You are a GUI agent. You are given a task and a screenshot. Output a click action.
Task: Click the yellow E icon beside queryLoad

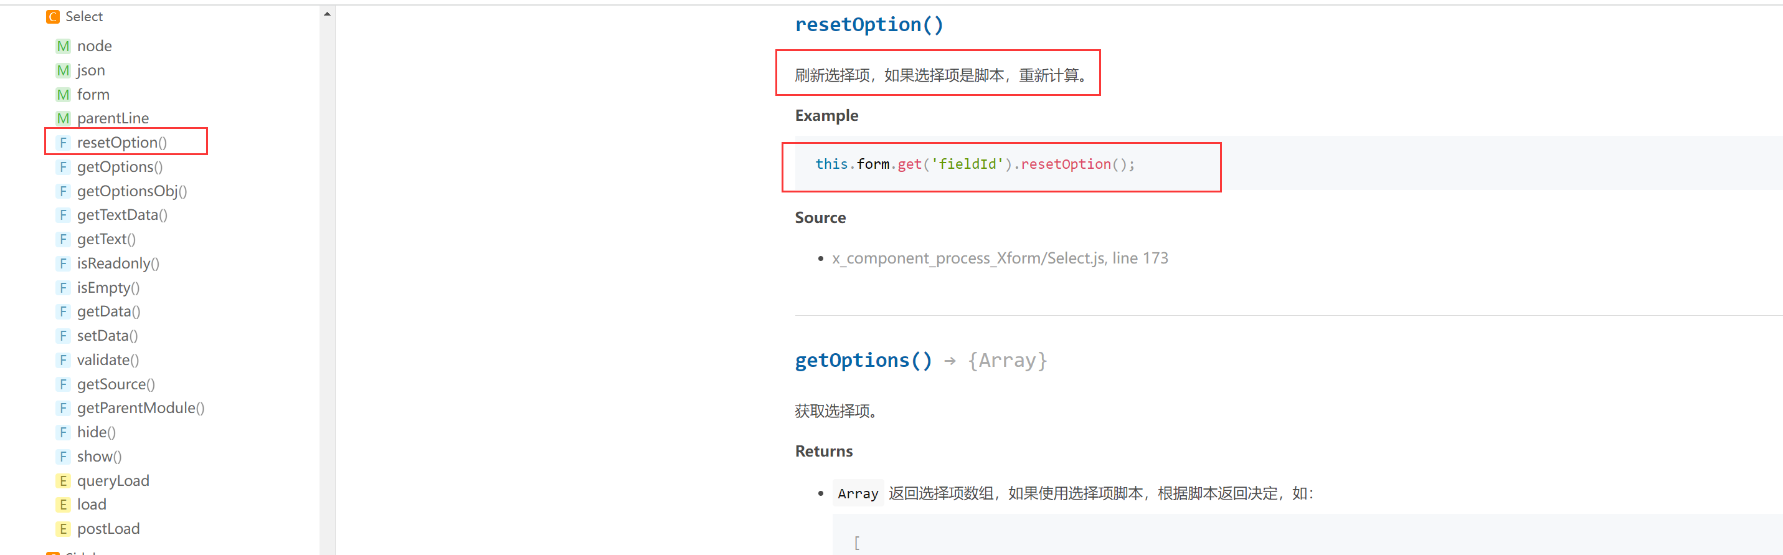63,481
